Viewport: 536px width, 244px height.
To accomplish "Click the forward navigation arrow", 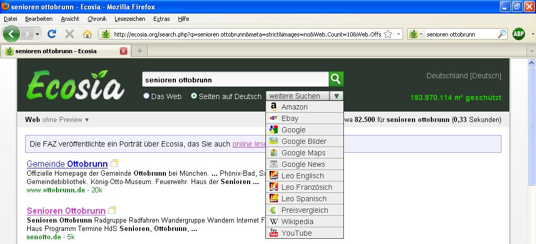I will click(x=27, y=34).
